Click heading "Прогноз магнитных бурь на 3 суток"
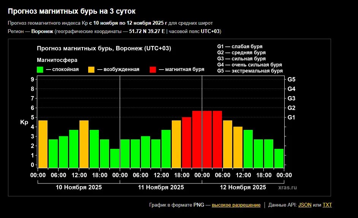The height and width of the screenshot is (218, 358). click(x=72, y=11)
